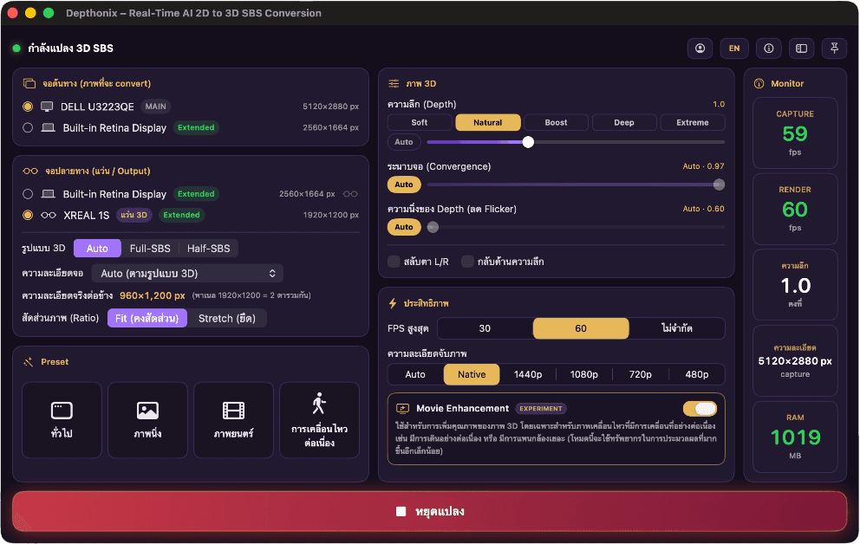Viewport: 860px width, 544px height.
Task: Click the pin window icon button
Action: [834, 49]
